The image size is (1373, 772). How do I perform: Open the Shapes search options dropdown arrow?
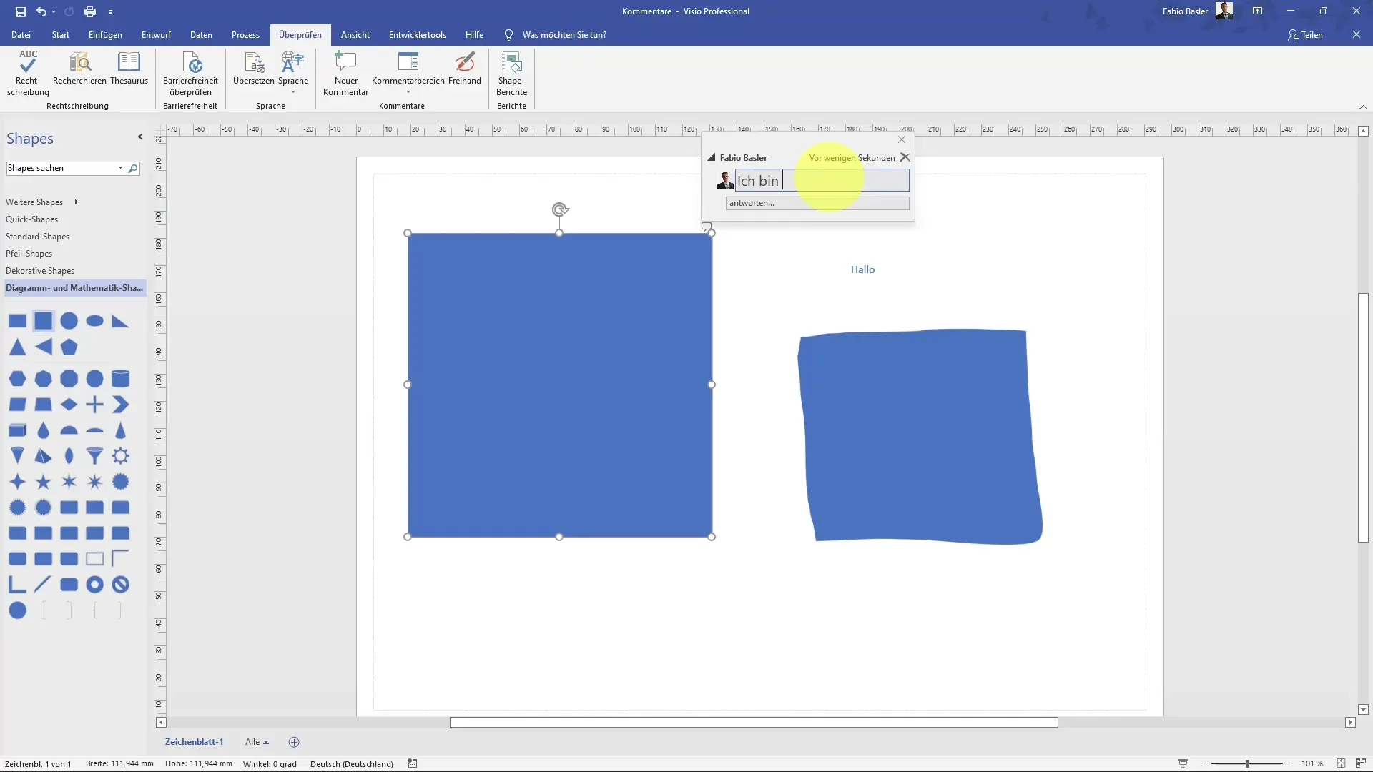coord(120,168)
